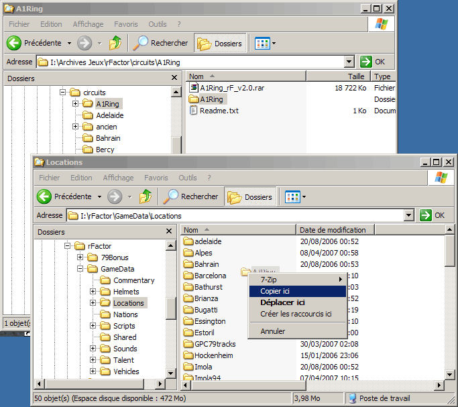The image size is (458, 407).
Task: Toggle Dossiers pane in A1Ring window
Action: point(220,43)
